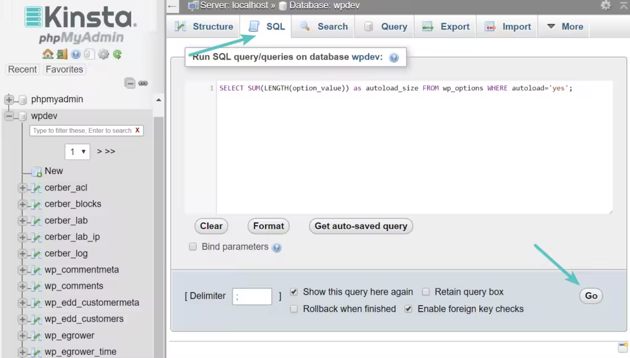The height and width of the screenshot is (358, 630).
Task: Click the New table icon
Action: (x=36, y=172)
